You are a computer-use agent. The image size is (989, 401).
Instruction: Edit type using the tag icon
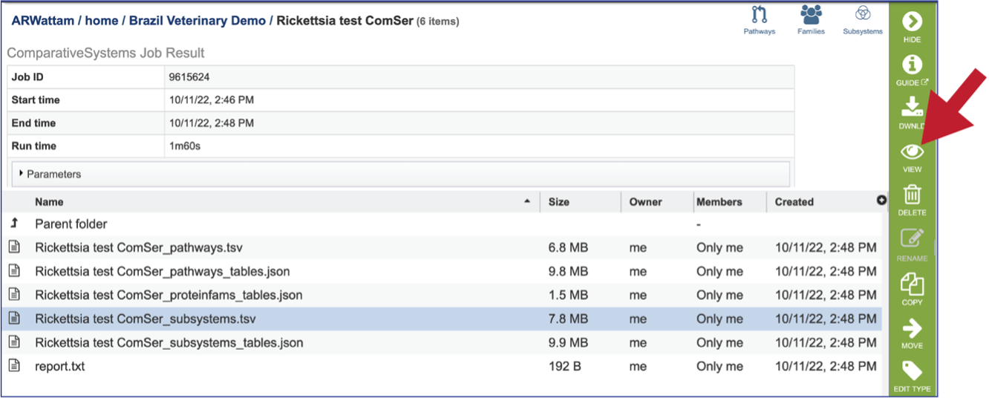[912, 377]
